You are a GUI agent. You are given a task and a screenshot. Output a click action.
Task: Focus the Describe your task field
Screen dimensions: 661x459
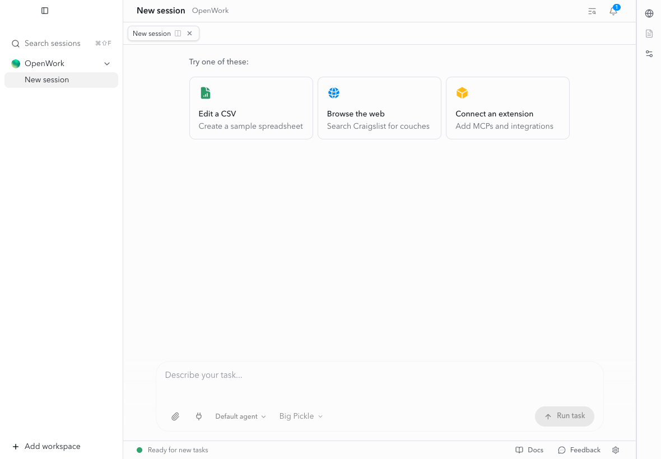coord(379,375)
